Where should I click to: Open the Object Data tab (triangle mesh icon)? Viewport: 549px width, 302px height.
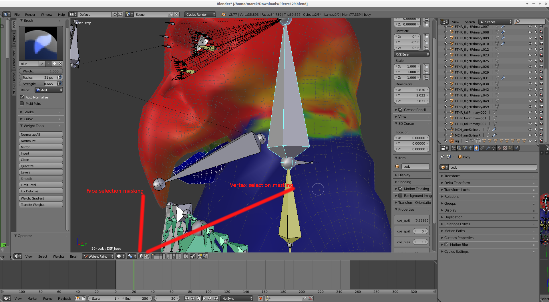(494, 148)
